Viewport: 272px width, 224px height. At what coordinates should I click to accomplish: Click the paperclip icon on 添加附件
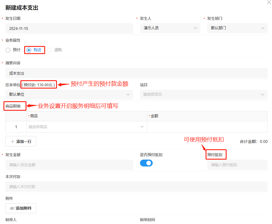(12, 208)
